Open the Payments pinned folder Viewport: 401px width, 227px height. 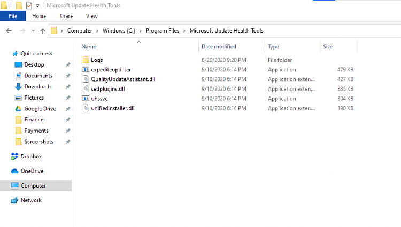36,131
